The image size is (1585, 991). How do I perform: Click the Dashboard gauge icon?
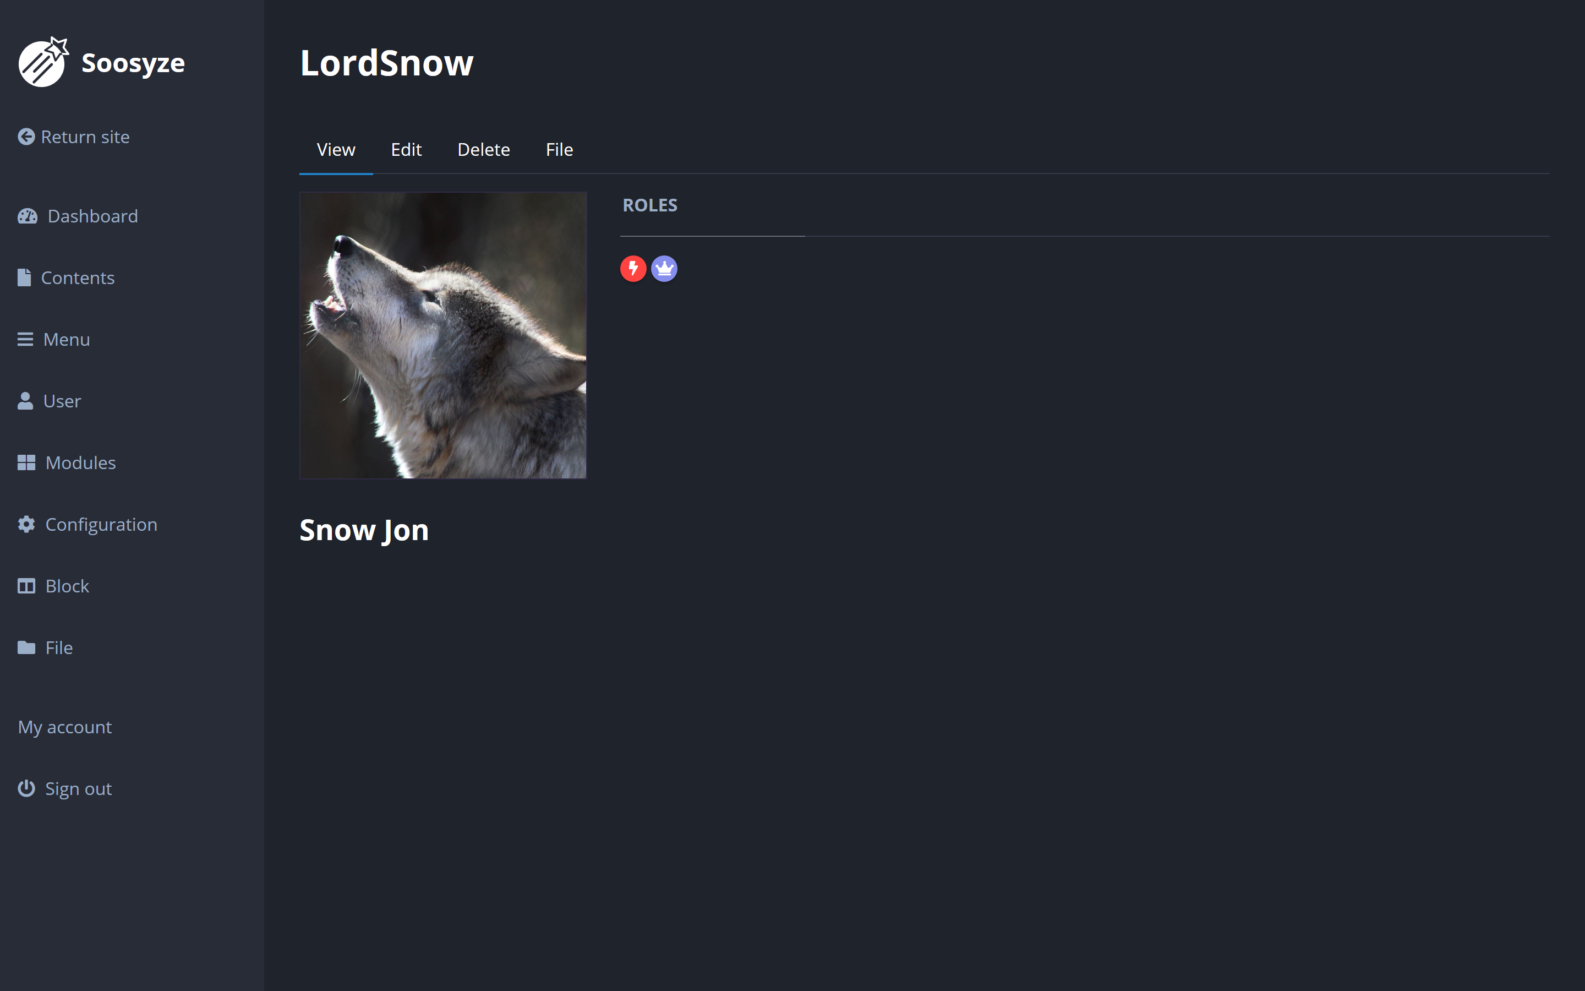click(28, 216)
